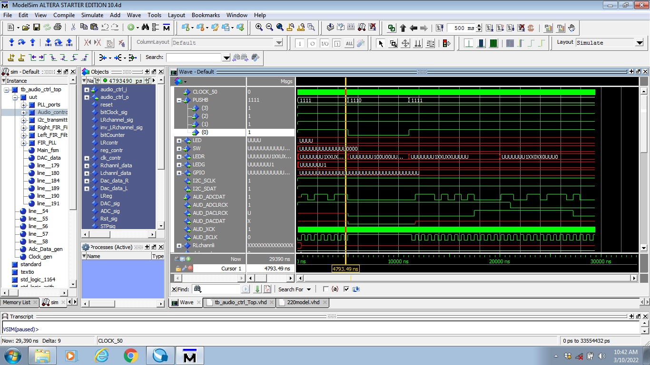Open the Simulate menu
This screenshot has height=365, width=650.
pos(92,15)
